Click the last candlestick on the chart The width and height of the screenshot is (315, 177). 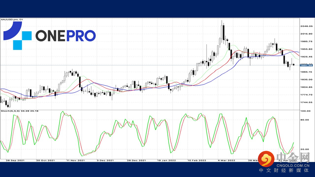point(294,64)
